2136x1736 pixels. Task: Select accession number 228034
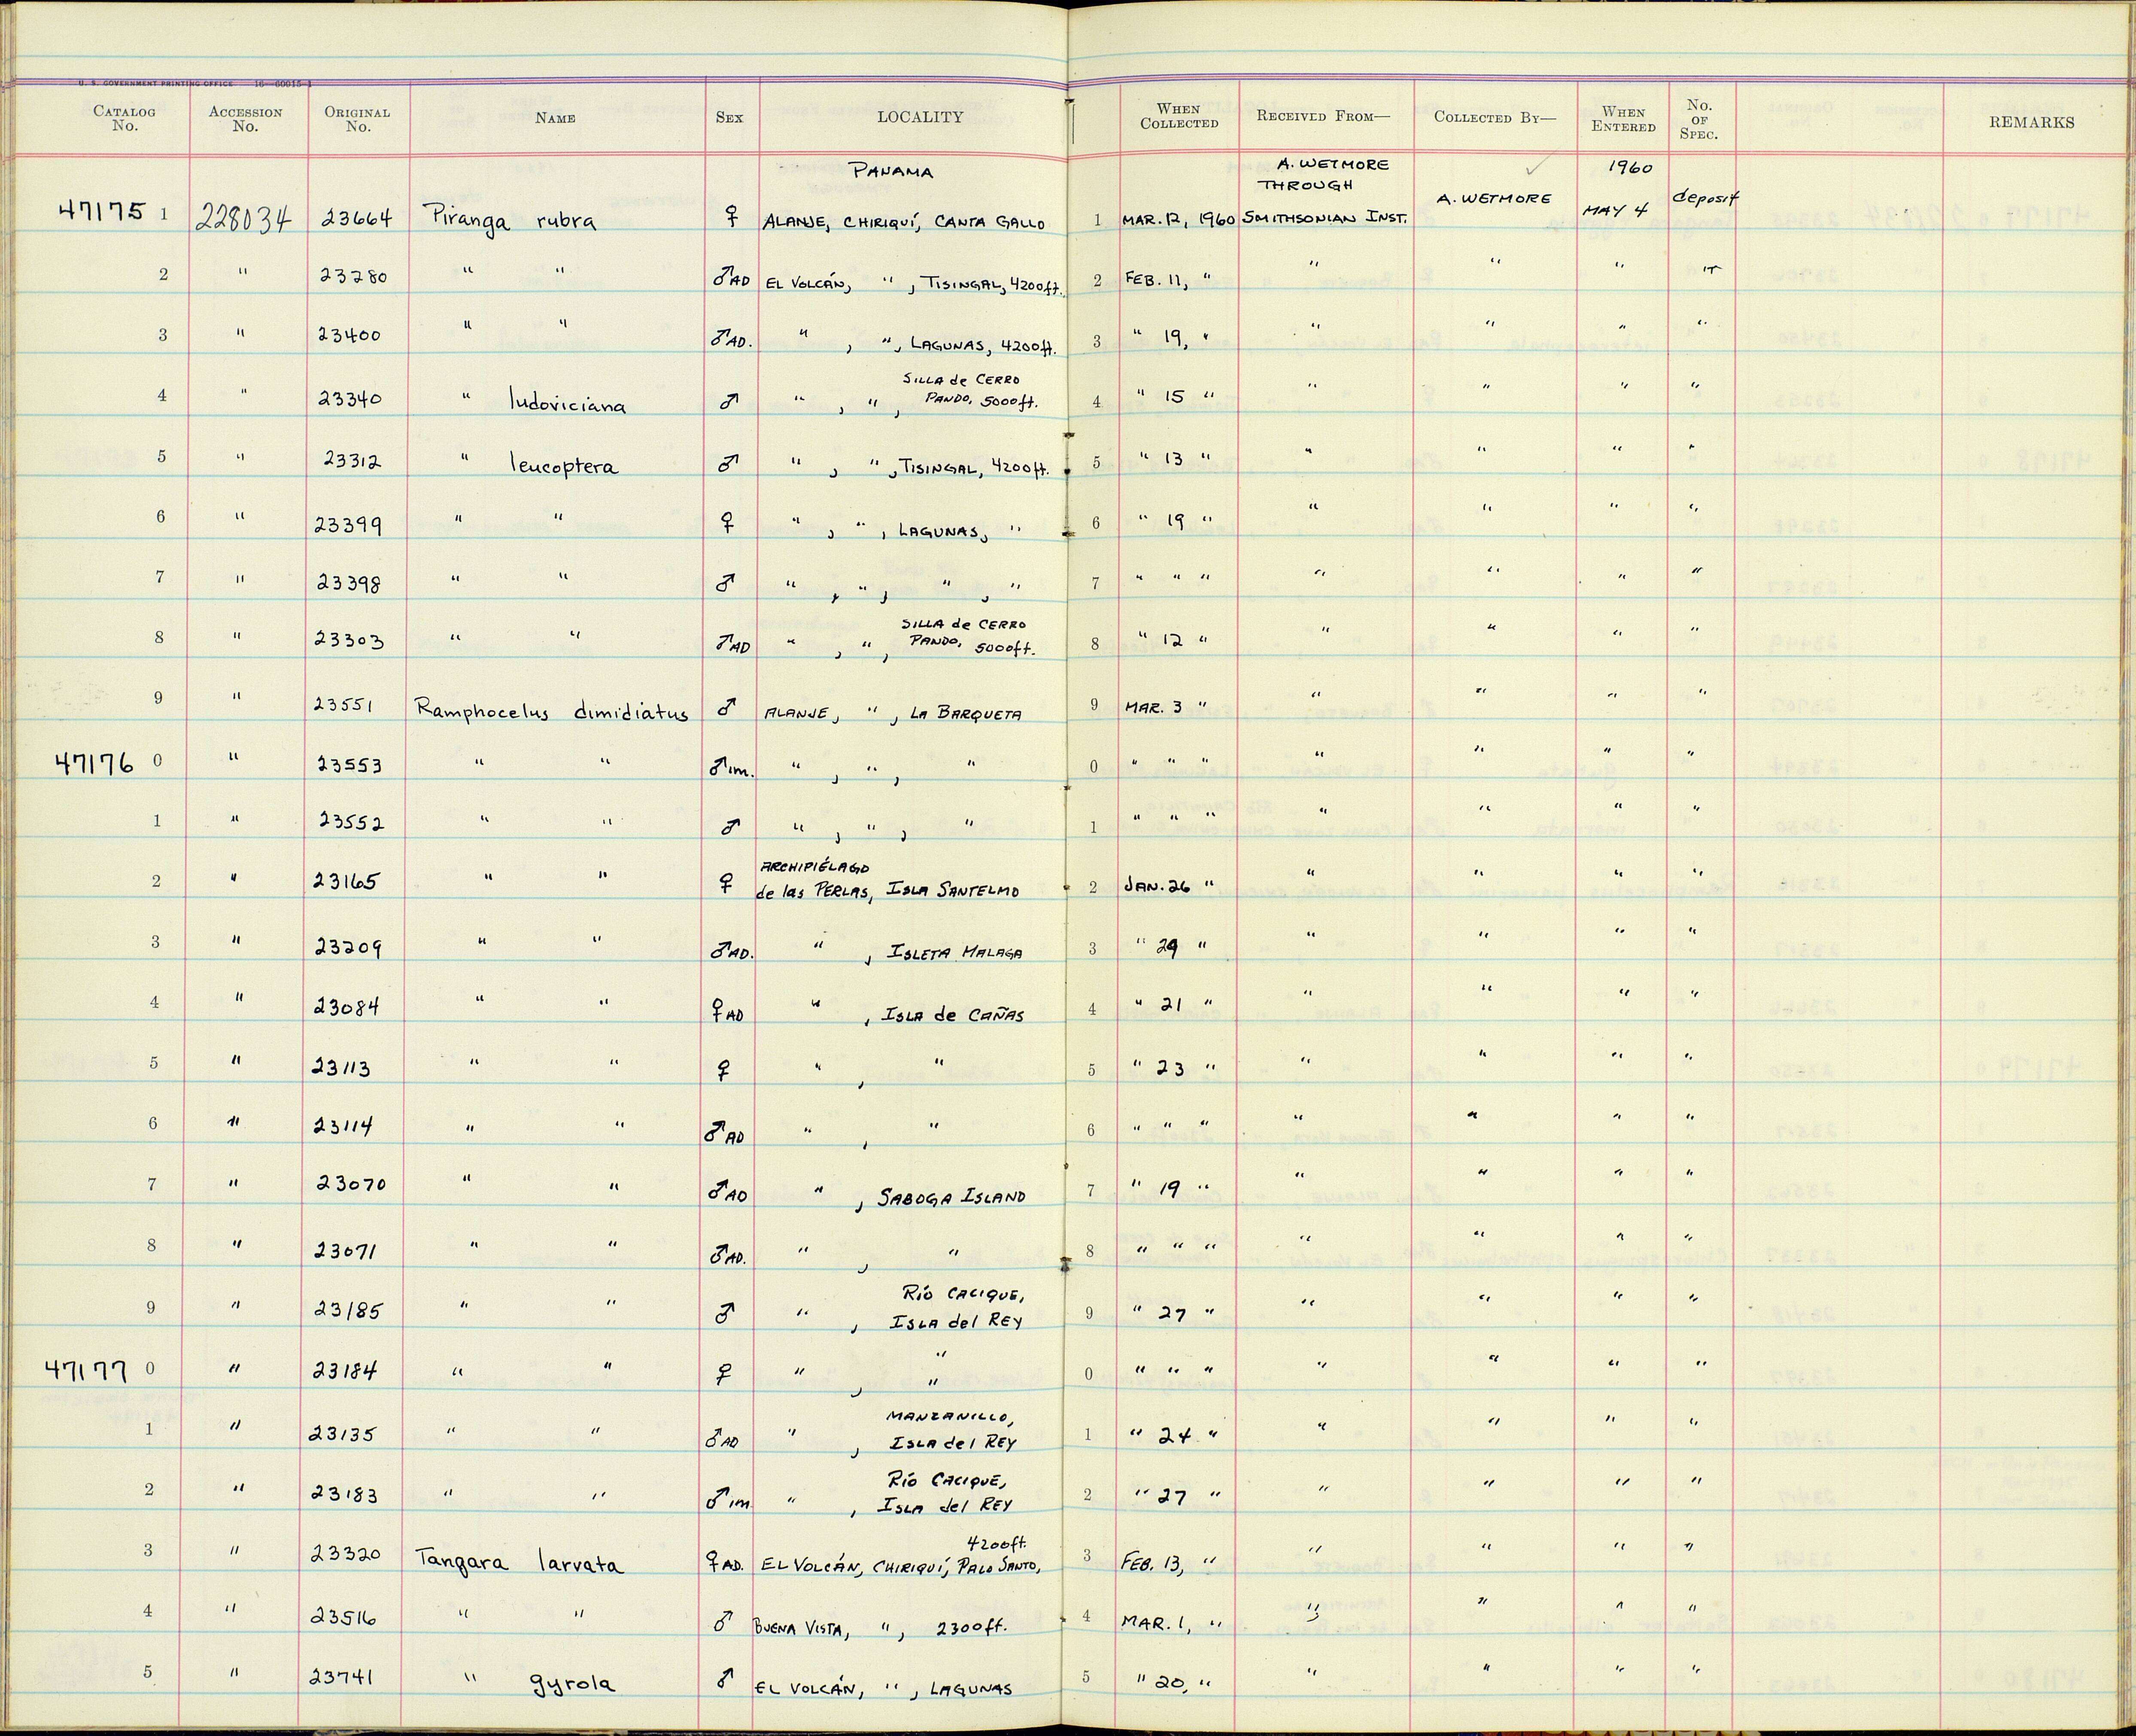click(244, 219)
